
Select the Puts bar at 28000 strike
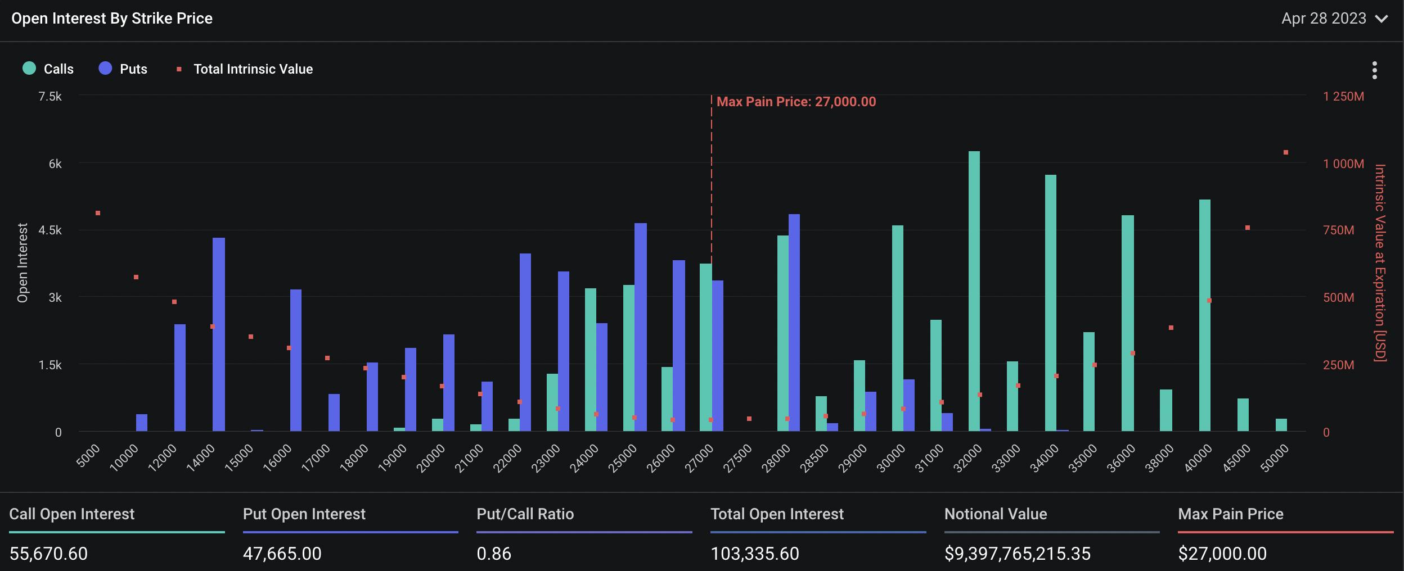pos(794,323)
